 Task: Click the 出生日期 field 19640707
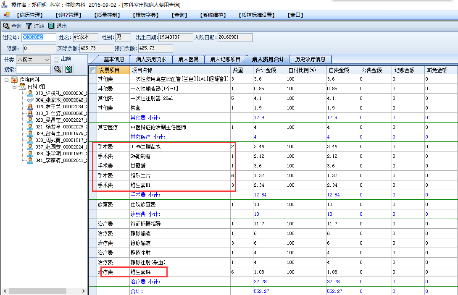coord(176,37)
